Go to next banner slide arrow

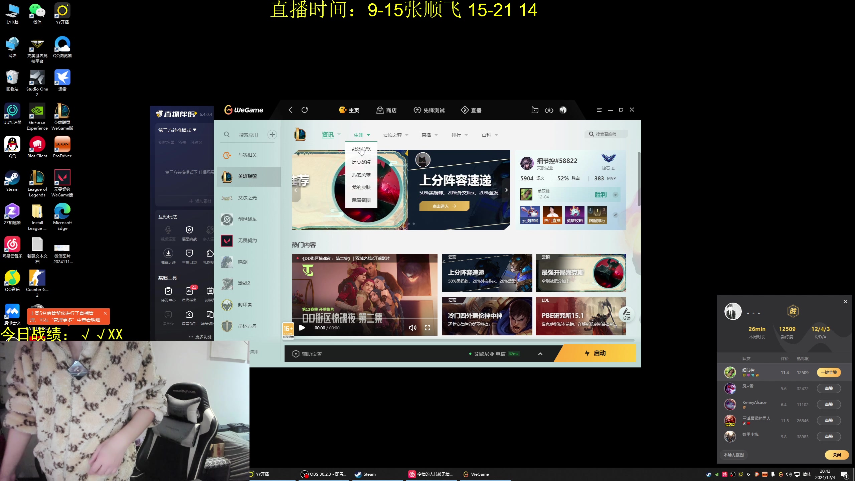(x=506, y=190)
